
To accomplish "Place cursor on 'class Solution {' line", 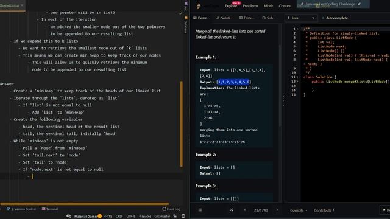I will 319,77.
